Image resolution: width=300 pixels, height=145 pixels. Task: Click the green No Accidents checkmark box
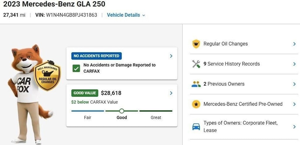point(76,68)
